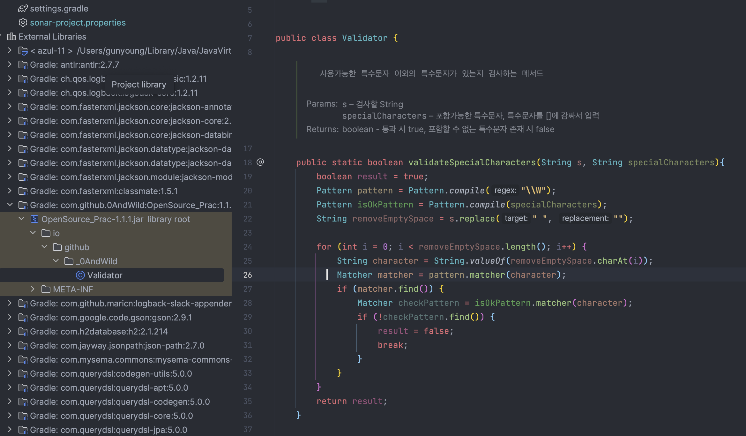Select the Validator class in project tree

click(x=105, y=275)
